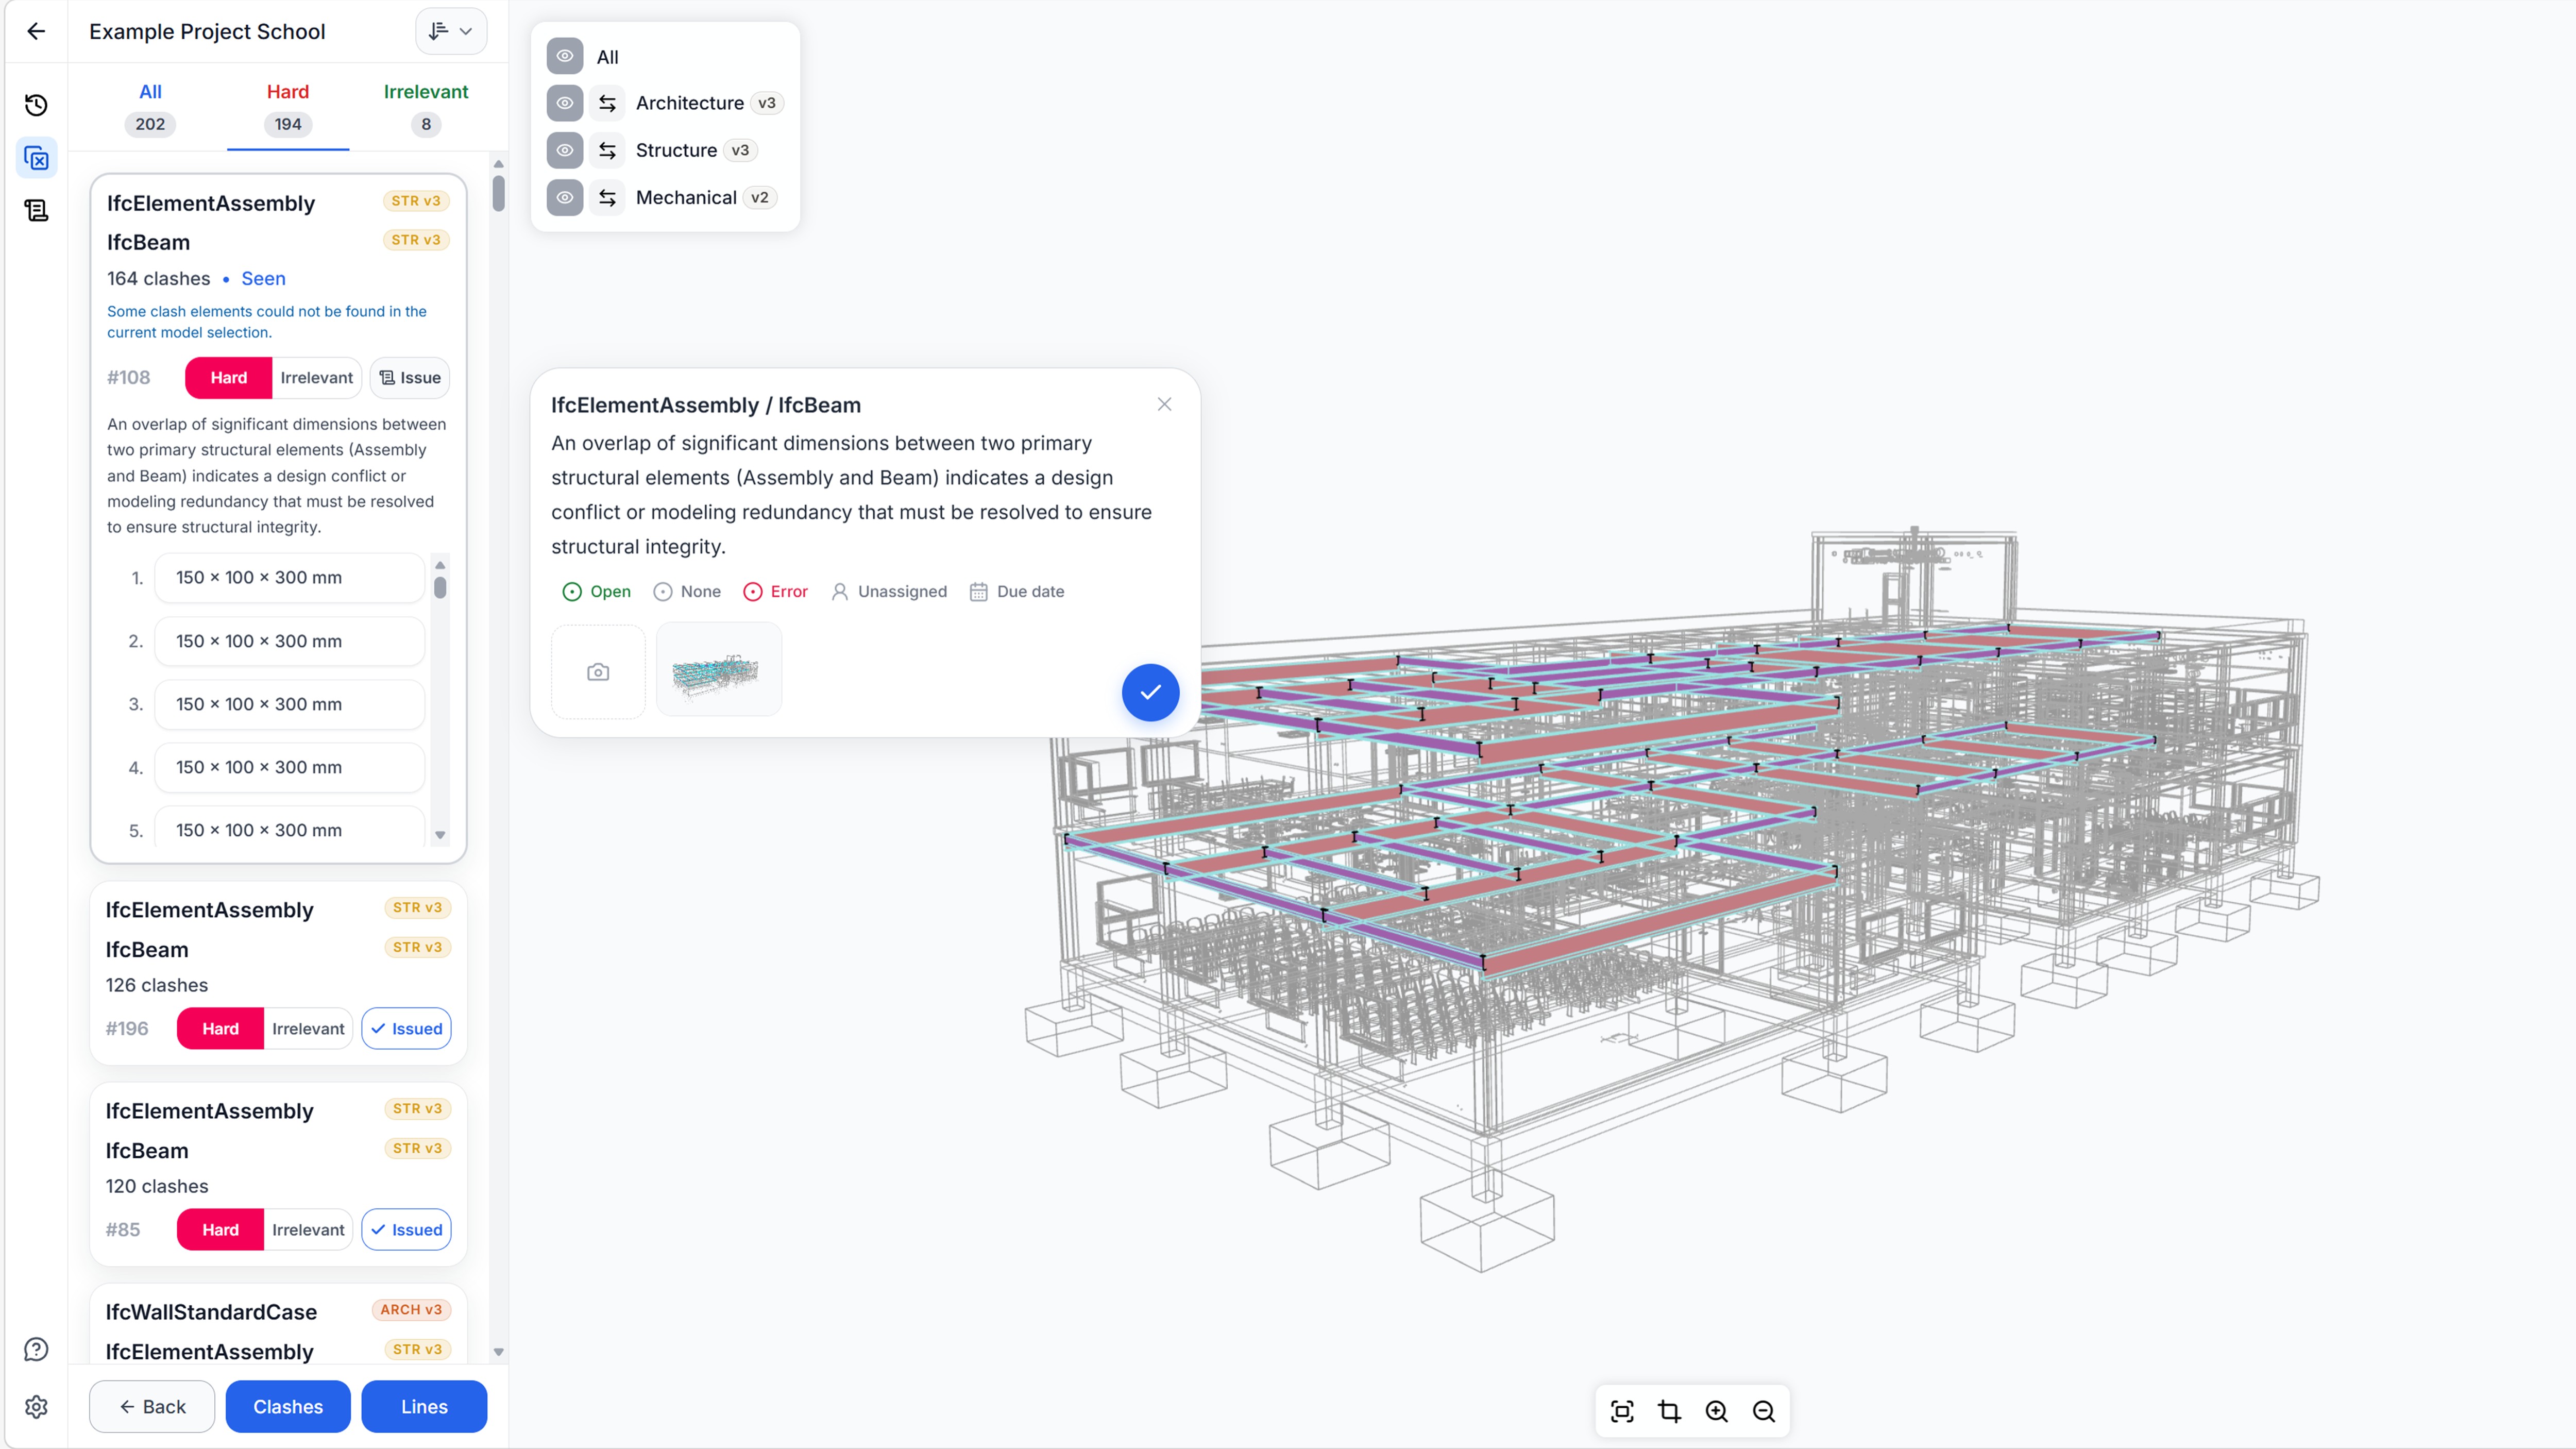
Task: Create an Issue for clash #108
Action: (x=409, y=377)
